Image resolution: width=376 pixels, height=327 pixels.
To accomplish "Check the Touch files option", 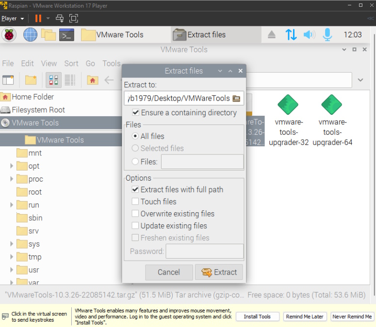I will point(135,202).
